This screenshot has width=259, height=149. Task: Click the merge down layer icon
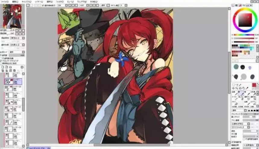(6, 71)
